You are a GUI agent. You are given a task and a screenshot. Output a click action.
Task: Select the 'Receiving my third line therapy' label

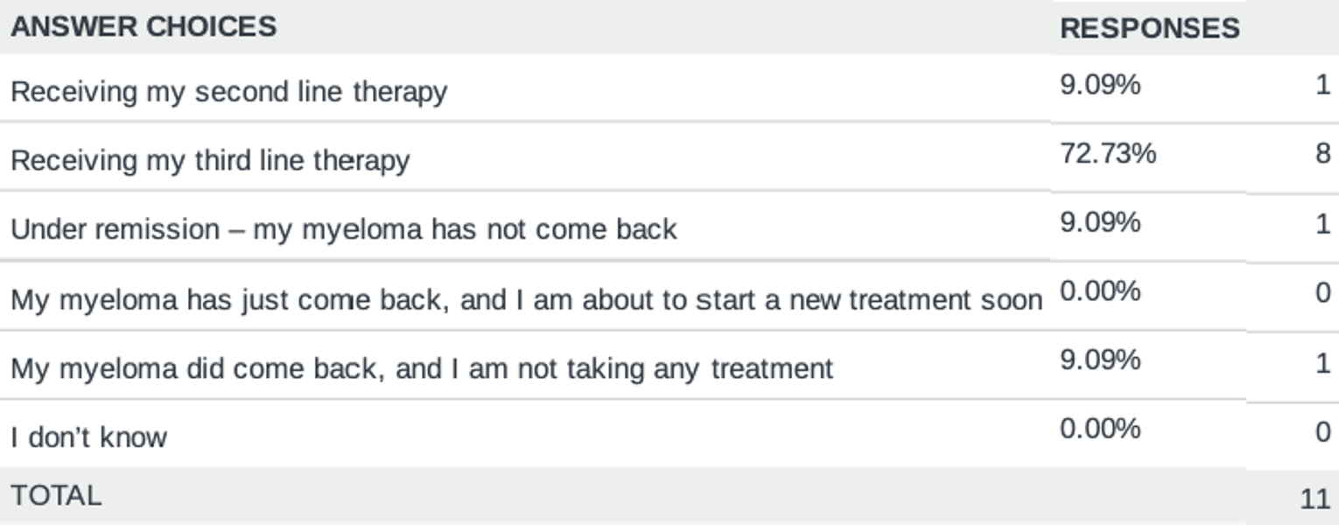(210, 161)
